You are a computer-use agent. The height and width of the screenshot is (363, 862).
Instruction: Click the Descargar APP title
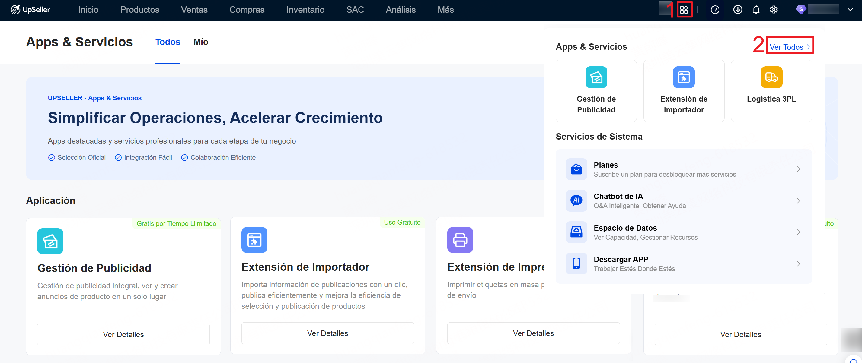point(621,259)
